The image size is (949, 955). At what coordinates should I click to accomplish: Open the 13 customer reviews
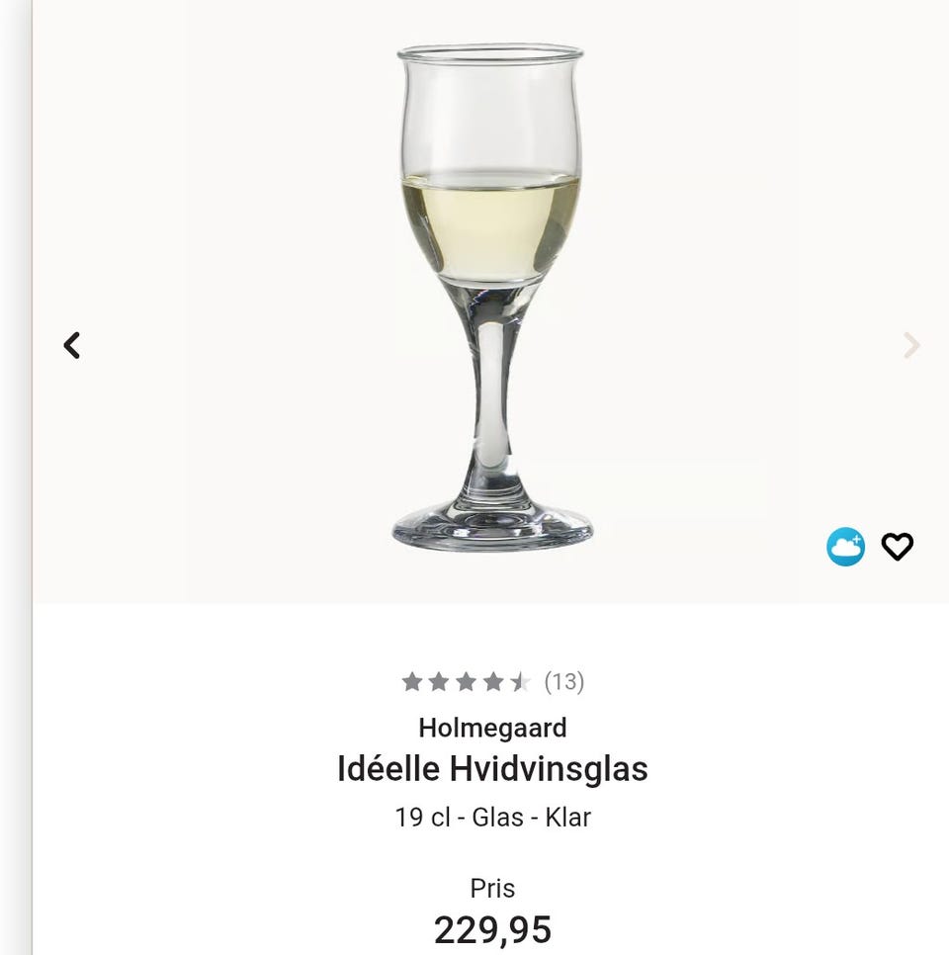point(564,681)
